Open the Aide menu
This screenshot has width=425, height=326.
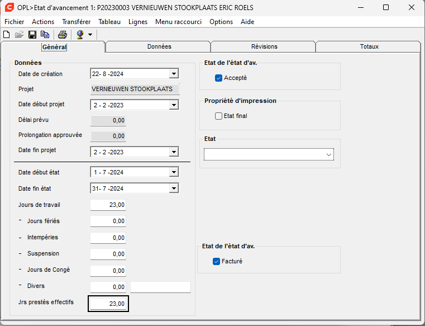click(247, 22)
